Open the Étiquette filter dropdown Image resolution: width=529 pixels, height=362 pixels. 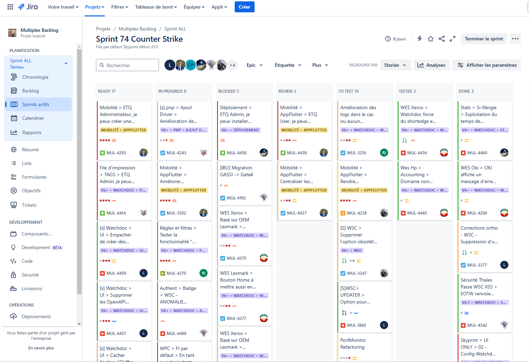pos(288,65)
